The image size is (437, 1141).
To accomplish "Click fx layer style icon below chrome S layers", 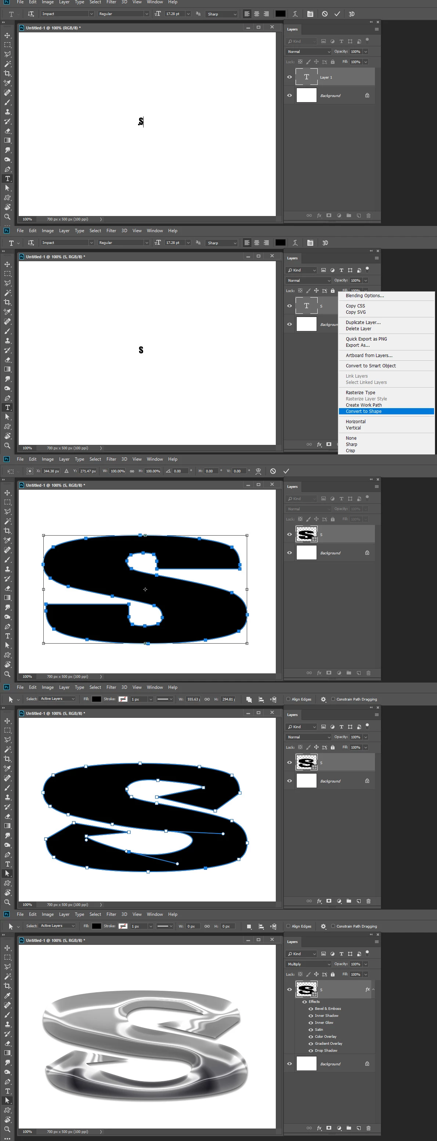I will (319, 1128).
